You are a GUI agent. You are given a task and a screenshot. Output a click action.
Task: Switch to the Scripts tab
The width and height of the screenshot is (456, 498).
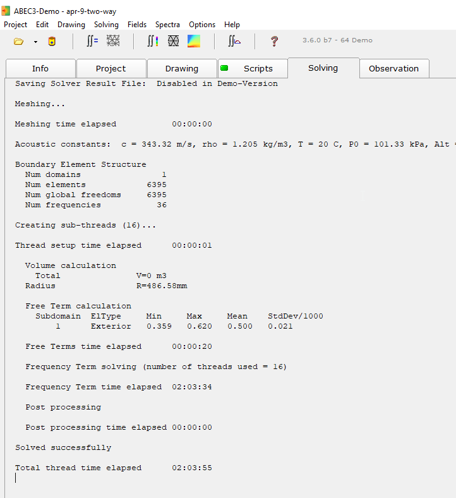[x=253, y=68]
